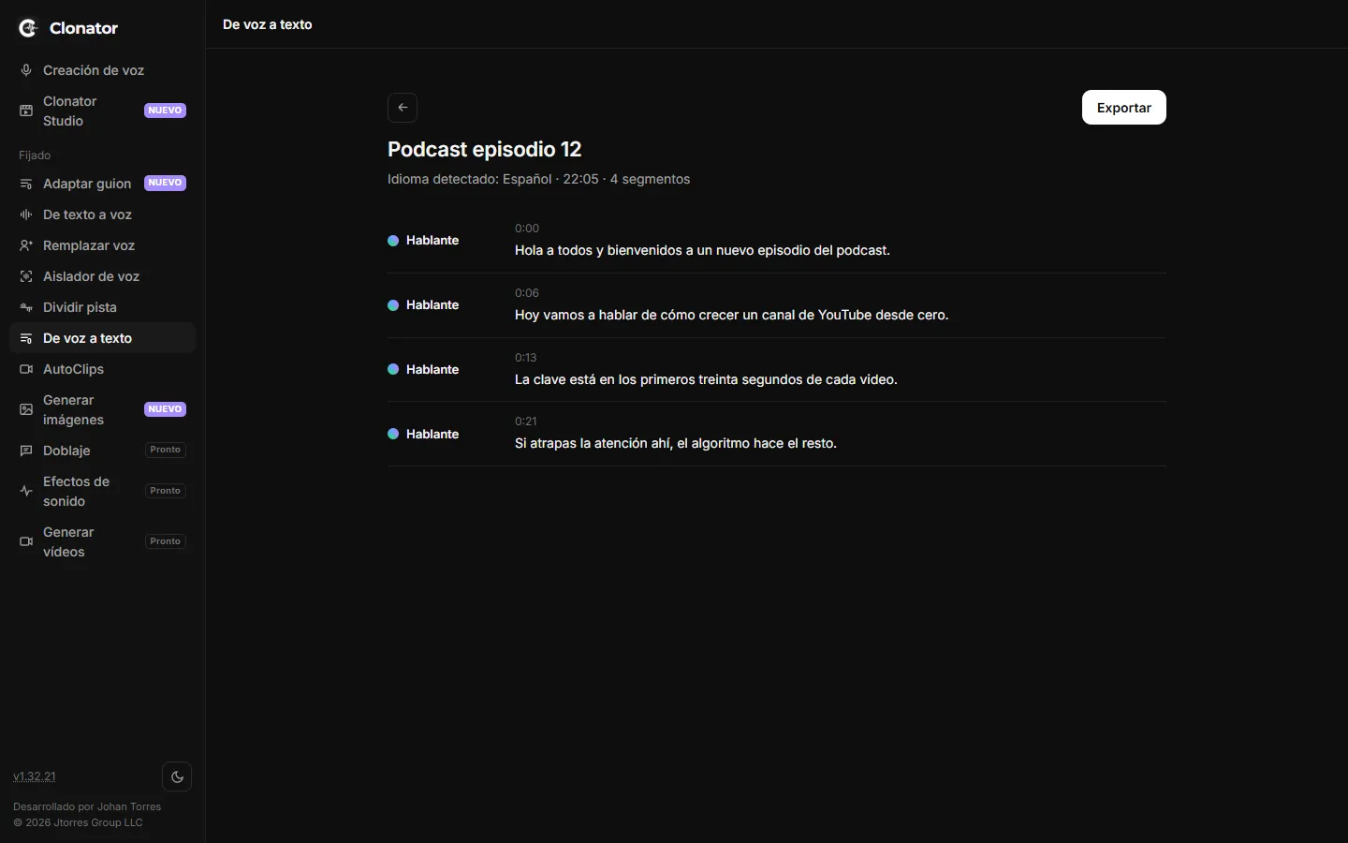Toggle dark mode moon button
This screenshot has width=1348, height=843.
(x=177, y=776)
